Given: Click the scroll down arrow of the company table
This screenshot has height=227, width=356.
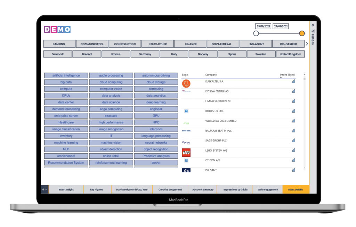Looking at the screenshot, I should point(305,168).
